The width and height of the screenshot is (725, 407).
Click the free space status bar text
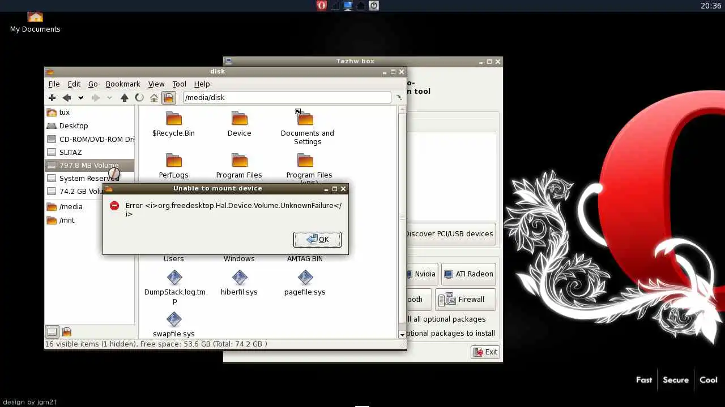point(156,344)
